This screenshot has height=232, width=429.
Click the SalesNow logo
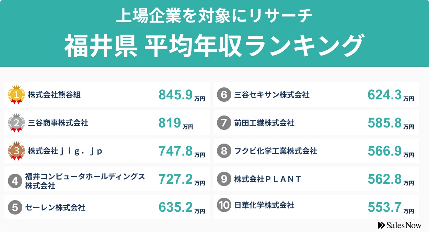click(x=399, y=225)
